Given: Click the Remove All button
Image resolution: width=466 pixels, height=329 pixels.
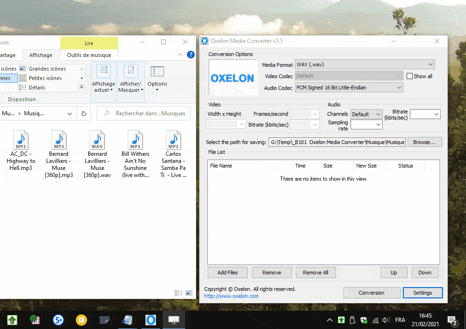Looking at the screenshot, I should 316,273.
